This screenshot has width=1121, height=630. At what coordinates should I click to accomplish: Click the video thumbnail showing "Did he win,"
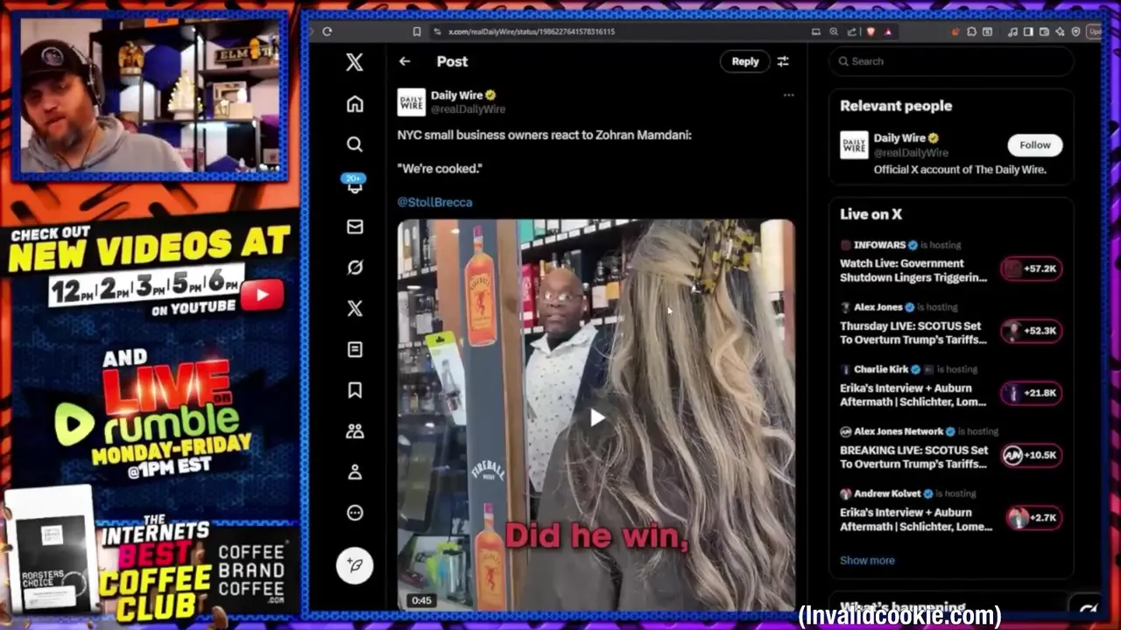pyautogui.click(x=596, y=415)
